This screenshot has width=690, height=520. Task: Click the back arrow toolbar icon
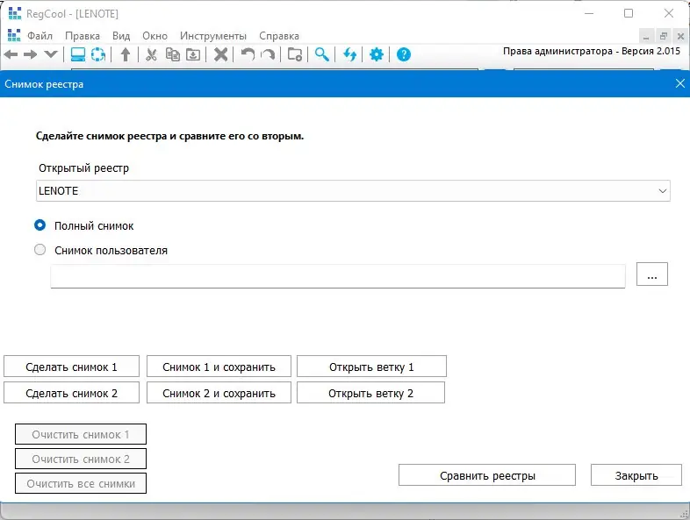tap(11, 54)
